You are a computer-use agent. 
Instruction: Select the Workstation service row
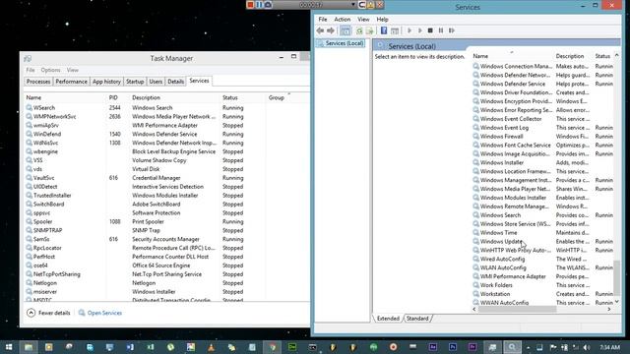coord(542,294)
